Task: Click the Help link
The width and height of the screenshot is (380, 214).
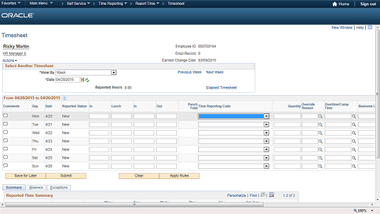Action: pyautogui.click(x=360, y=28)
